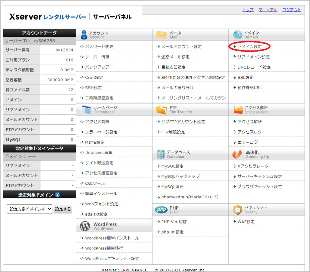This screenshot has height=272, width=310.
Task: Open メールの振り分け link
Action: point(177,88)
